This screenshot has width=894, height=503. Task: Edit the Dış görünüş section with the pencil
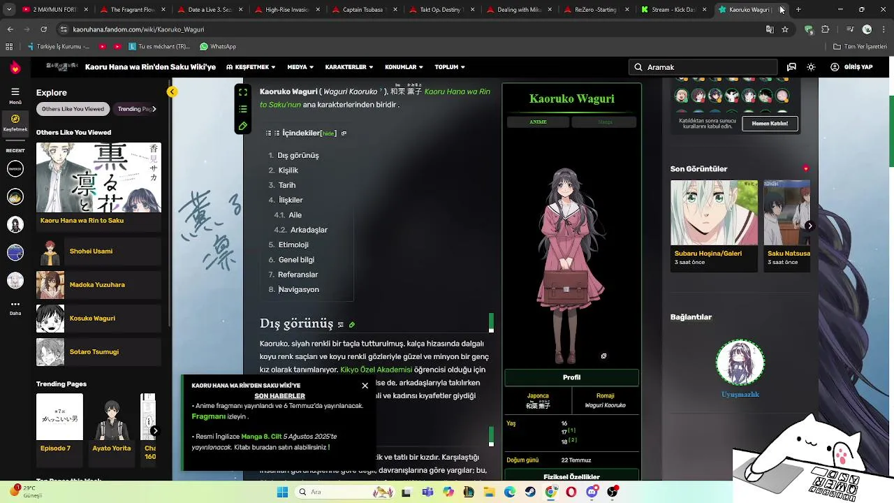[x=352, y=324]
